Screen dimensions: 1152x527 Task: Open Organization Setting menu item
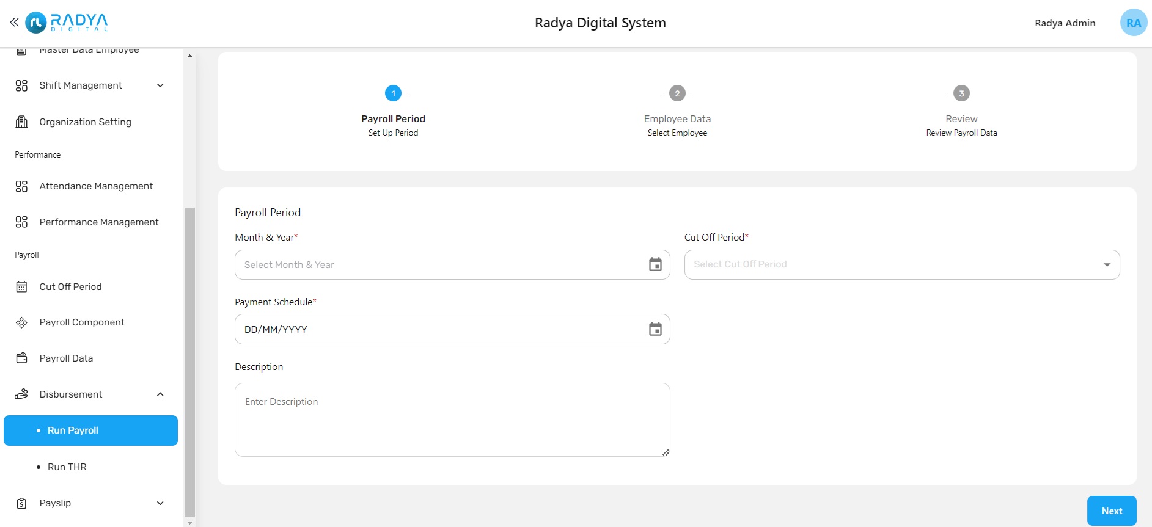[90, 122]
